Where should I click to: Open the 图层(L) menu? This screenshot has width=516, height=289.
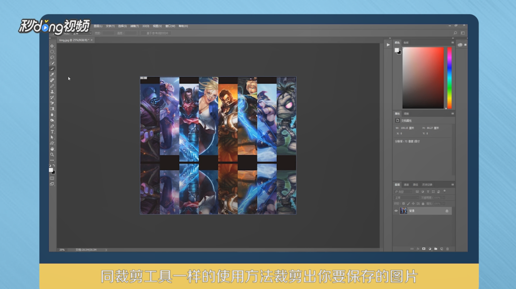point(98,26)
